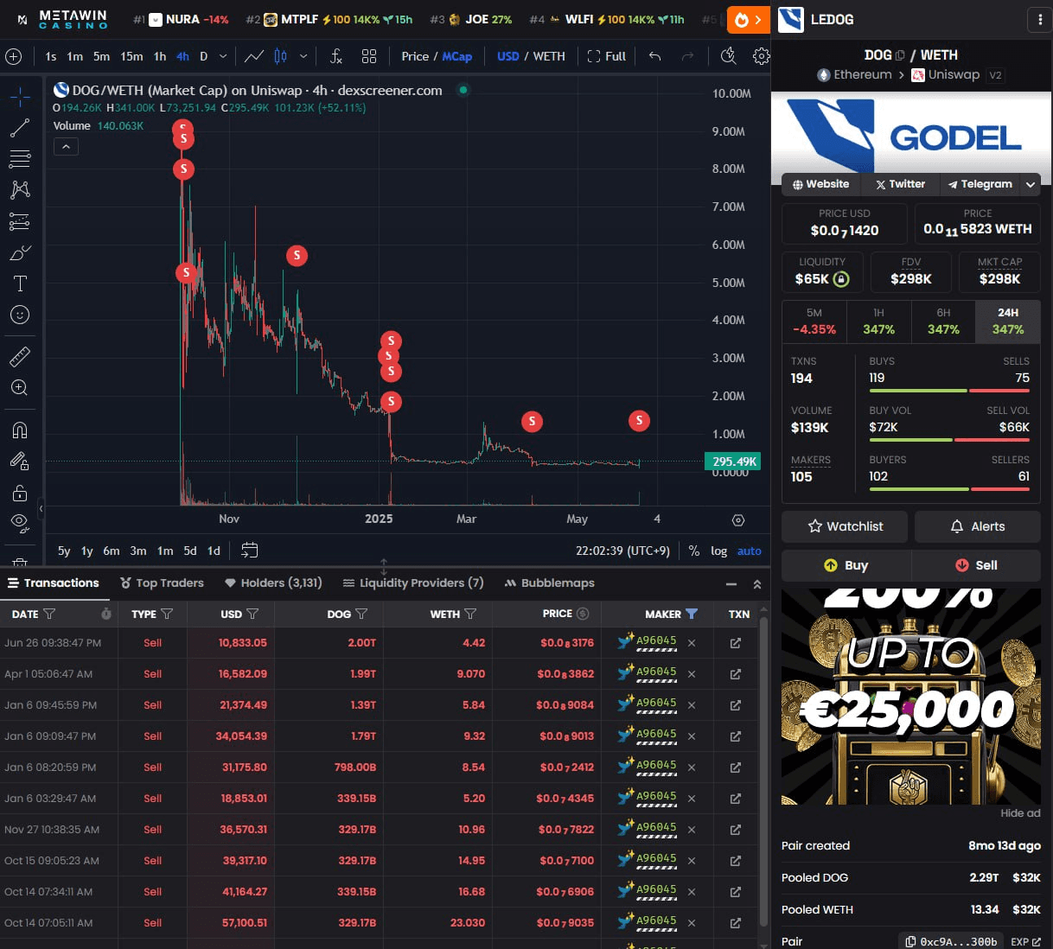The height and width of the screenshot is (949, 1053).
Task: Open Full screen chart view
Action: point(606,56)
